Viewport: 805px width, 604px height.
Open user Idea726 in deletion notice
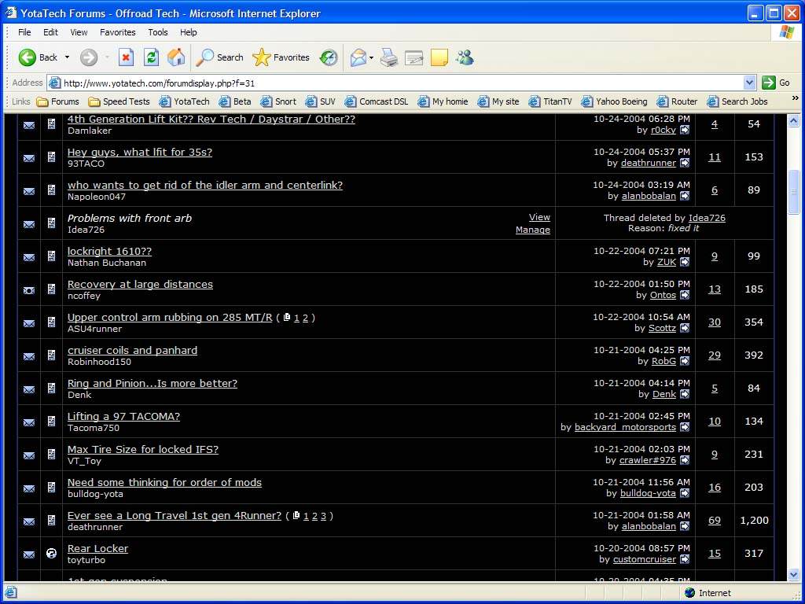[707, 218]
